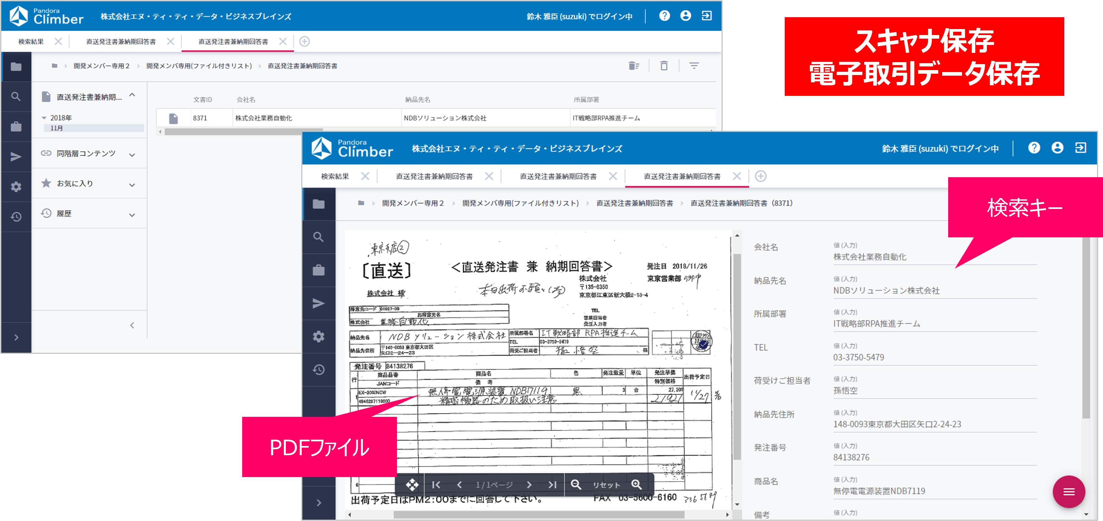Go to previous page in PDF viewer

pos(460,484)
